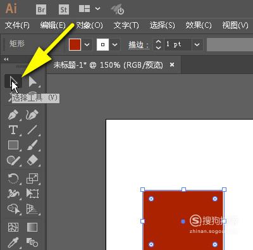This screenshot has width=253, height=250.
Task: Click the Ai application logo
Action: [11, 9]
